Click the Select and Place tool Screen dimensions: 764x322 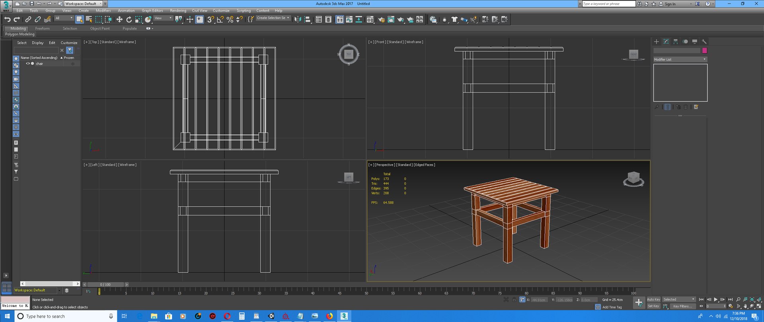148,19
